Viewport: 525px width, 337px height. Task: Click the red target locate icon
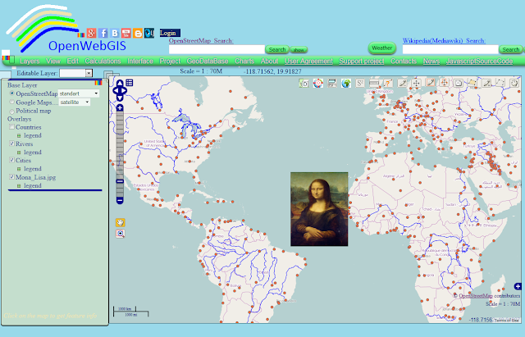pos(318,84)
